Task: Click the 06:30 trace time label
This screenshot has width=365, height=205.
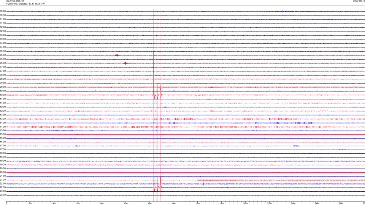Action: pos(3,63)
